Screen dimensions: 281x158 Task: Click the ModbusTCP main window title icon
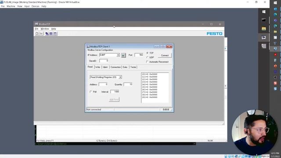coord(36,24)
